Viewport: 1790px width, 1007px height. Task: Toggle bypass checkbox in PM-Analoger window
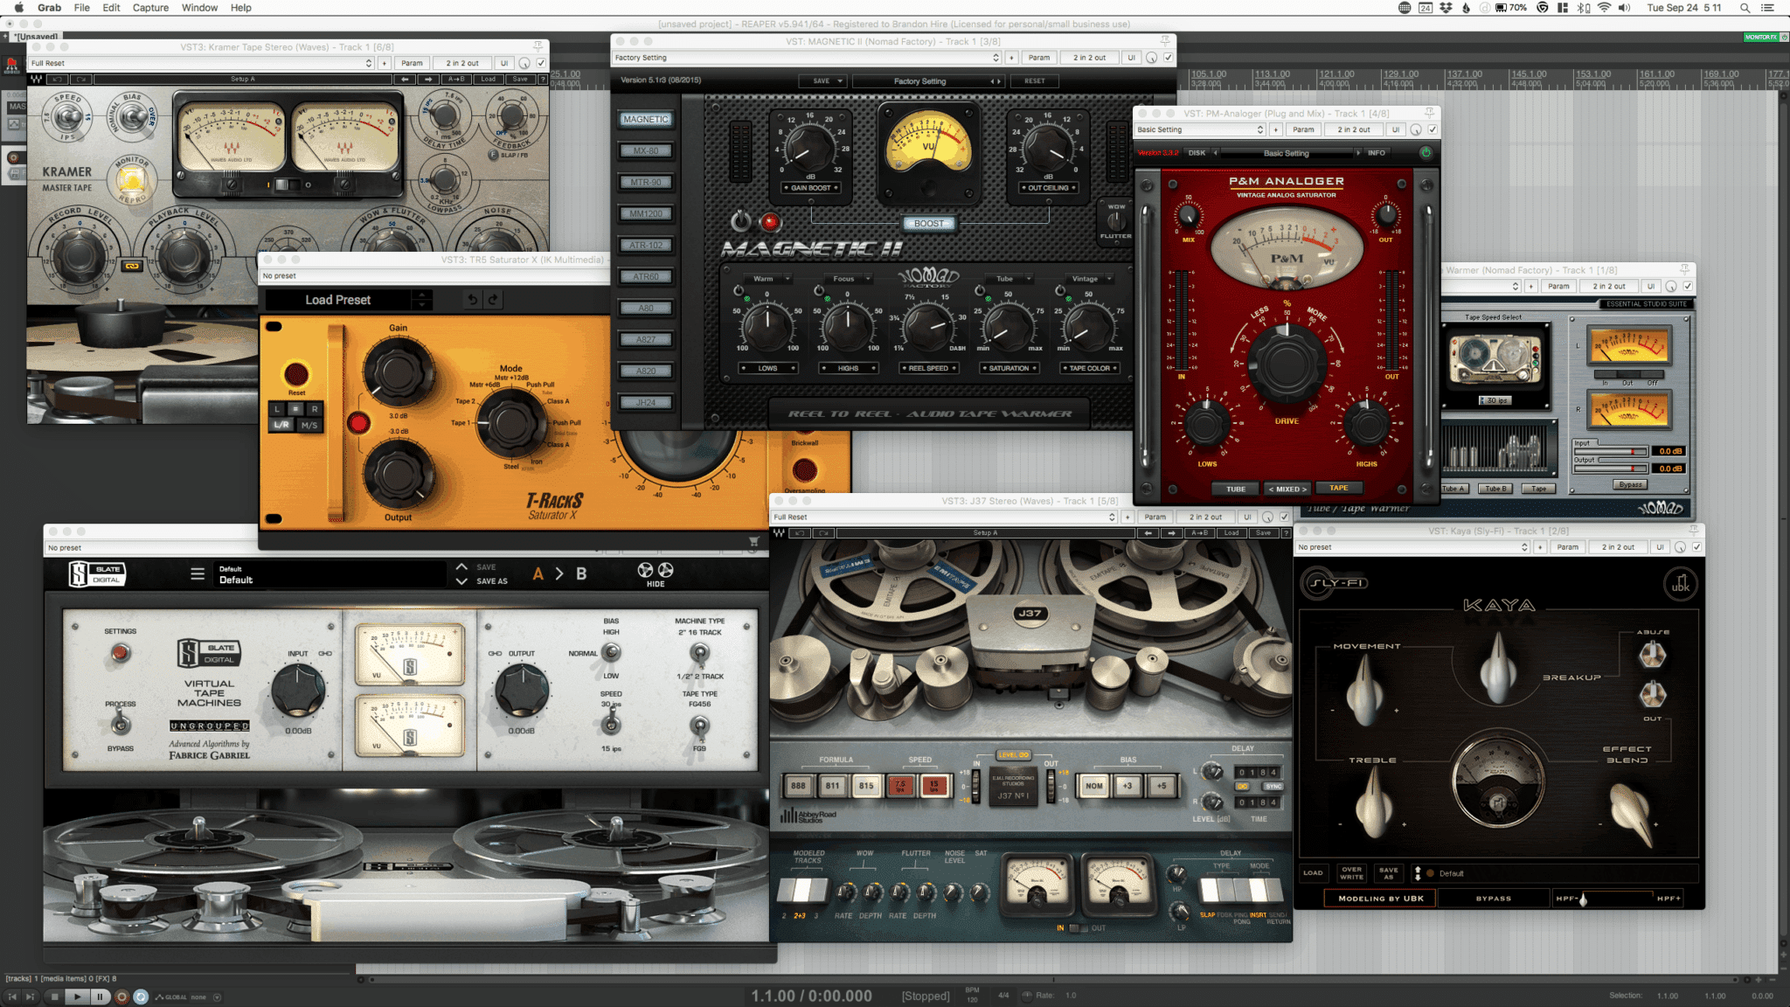[1433, 129]
